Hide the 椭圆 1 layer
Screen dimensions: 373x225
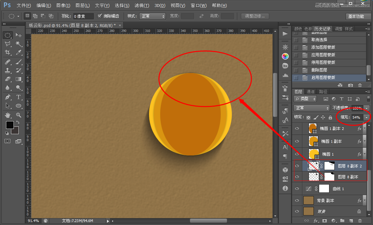(297, 154)
